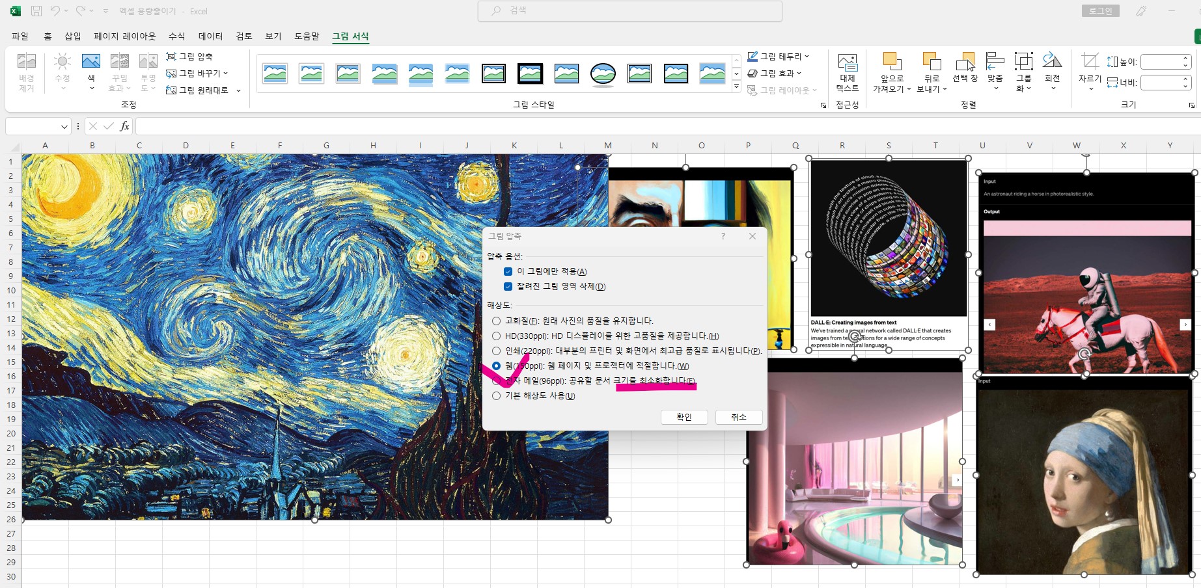Select the first picture style thumbnail
Viewport: 1201px width, 588px height.
click(275, 73)
